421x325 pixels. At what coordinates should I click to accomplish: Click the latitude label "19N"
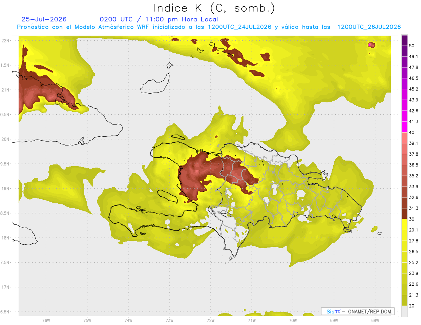tap(6, 188)
